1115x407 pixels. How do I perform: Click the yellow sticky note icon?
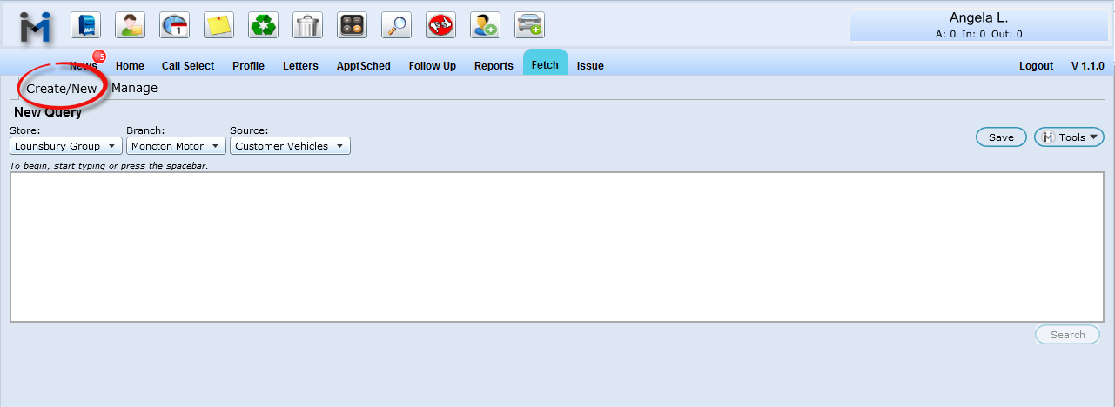tap(218, 25)
